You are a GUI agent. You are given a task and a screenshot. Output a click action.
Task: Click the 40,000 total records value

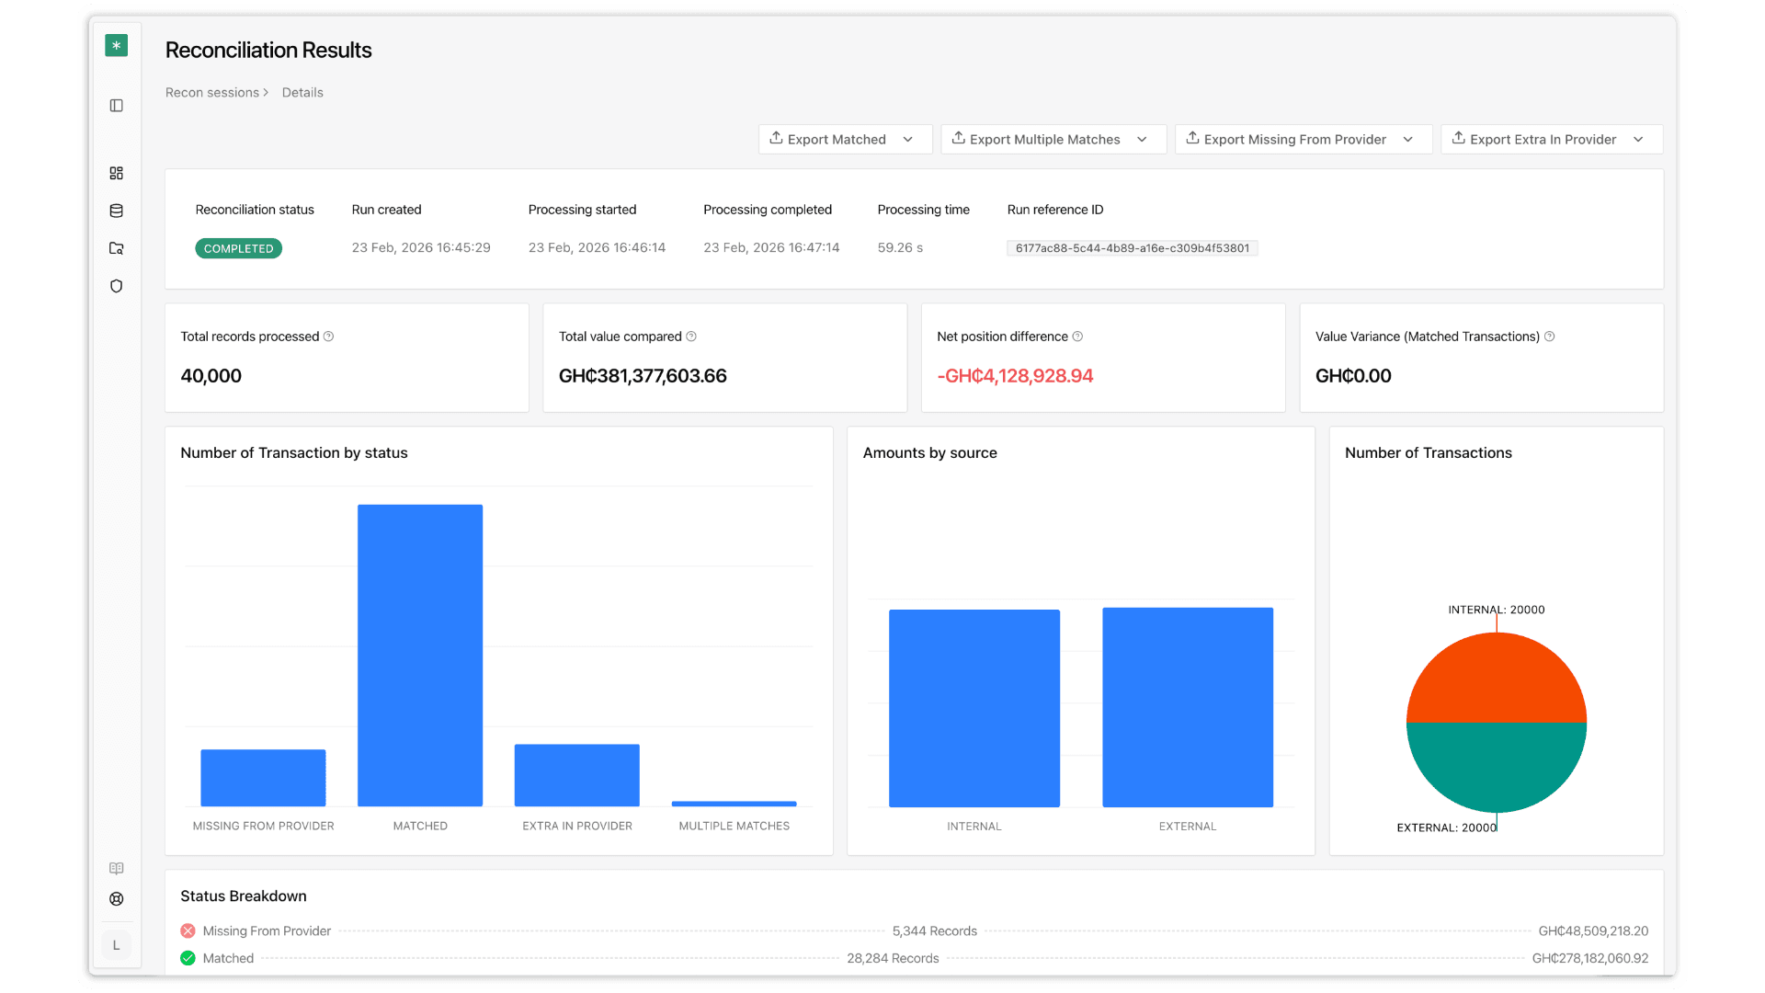pos(211,376)
